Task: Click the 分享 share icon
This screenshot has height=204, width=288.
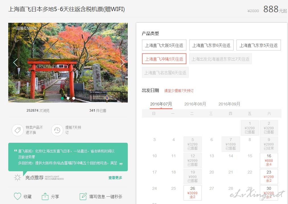Action: tap(45, 196)
